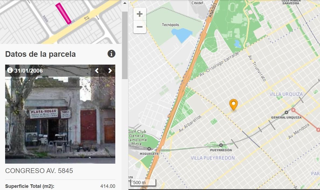320x190 pixels.
Task: Click Pueyrredón station marker
Action: tap(221, 145)
